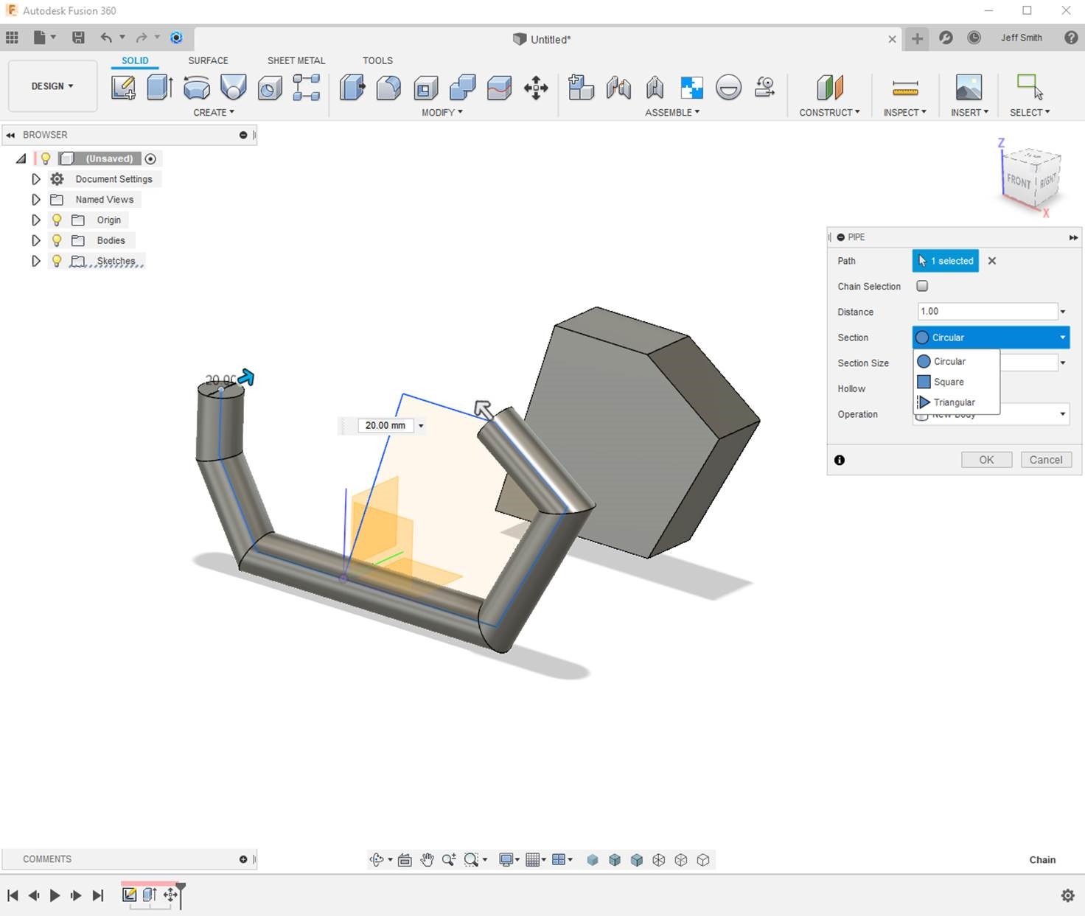Expand the Document Settings tree item

click(35, 178)
